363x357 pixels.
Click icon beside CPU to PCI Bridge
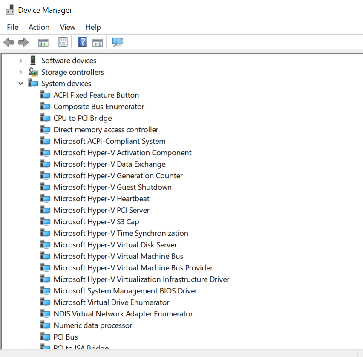[45, 118]
